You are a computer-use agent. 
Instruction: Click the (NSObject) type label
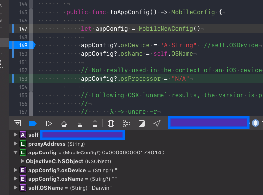(98, 161)
